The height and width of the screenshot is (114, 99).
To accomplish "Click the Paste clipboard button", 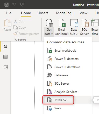I will coord(7,25).
